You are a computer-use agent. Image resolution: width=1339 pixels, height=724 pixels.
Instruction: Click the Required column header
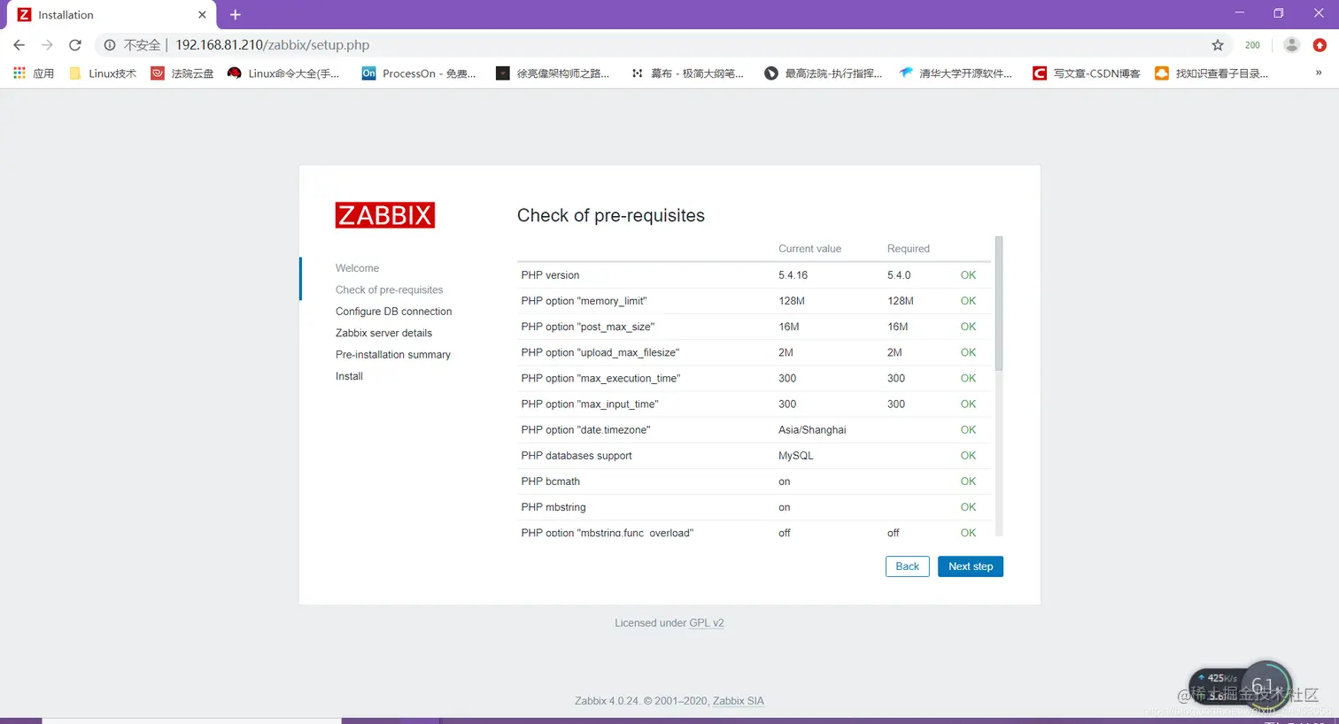(x=909, y=249)
